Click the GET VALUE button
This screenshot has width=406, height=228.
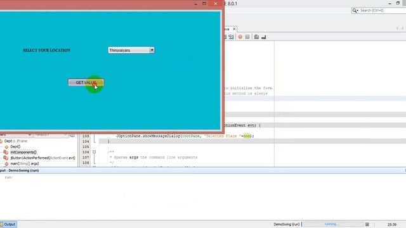[x=86, y=82]
